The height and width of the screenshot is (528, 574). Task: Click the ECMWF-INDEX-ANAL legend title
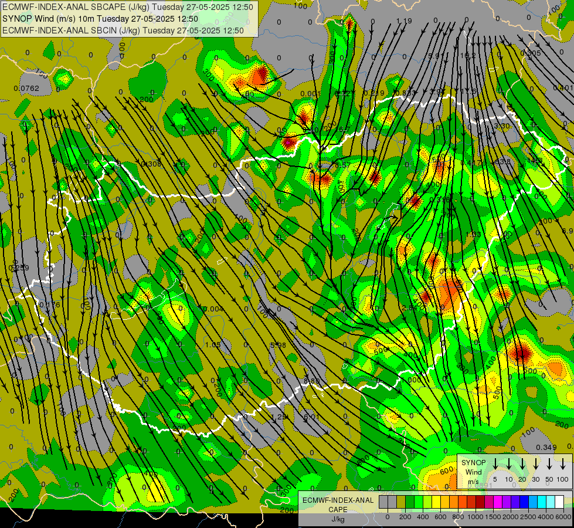tap(338, 500)
